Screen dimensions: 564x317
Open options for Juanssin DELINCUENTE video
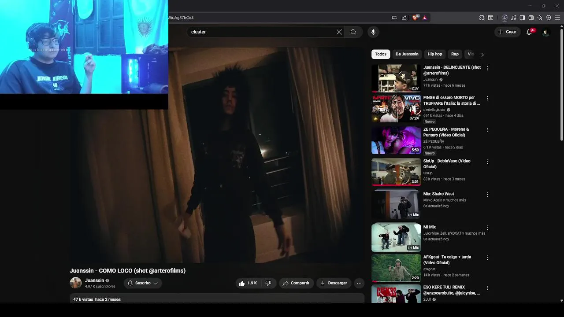487,68
